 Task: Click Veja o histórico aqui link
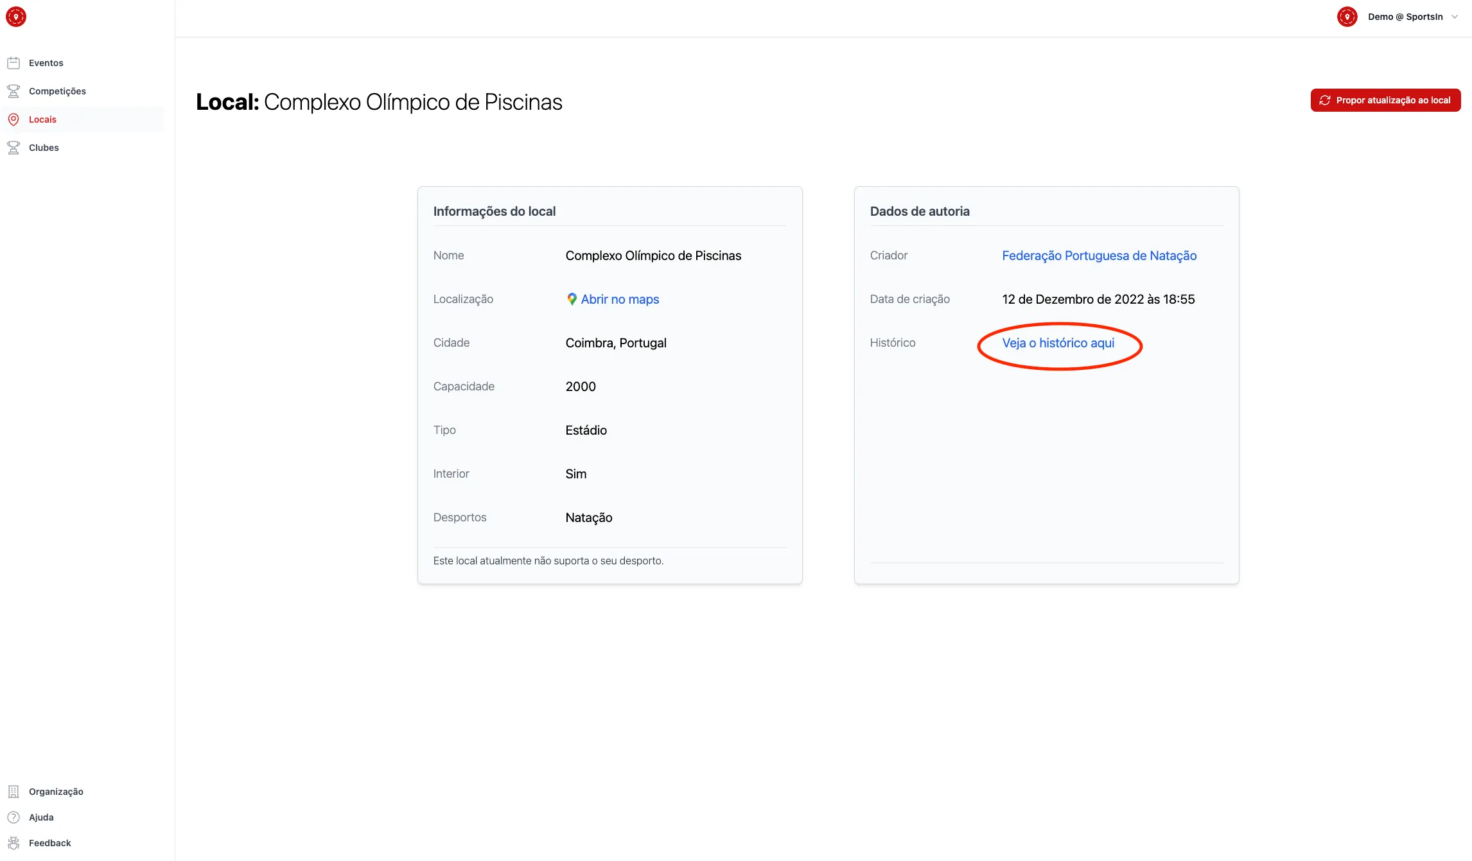pyautogui.click(x=1058, y=343)
